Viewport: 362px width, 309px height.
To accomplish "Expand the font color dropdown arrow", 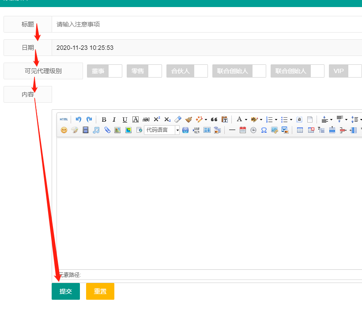I will tap(246, 119).
